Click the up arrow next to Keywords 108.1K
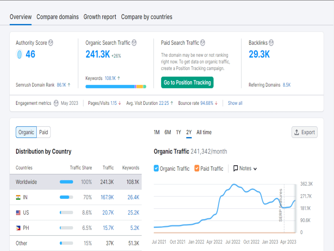Image resolution: width=334 pixels, height=251 pixels. click(119, 78)
